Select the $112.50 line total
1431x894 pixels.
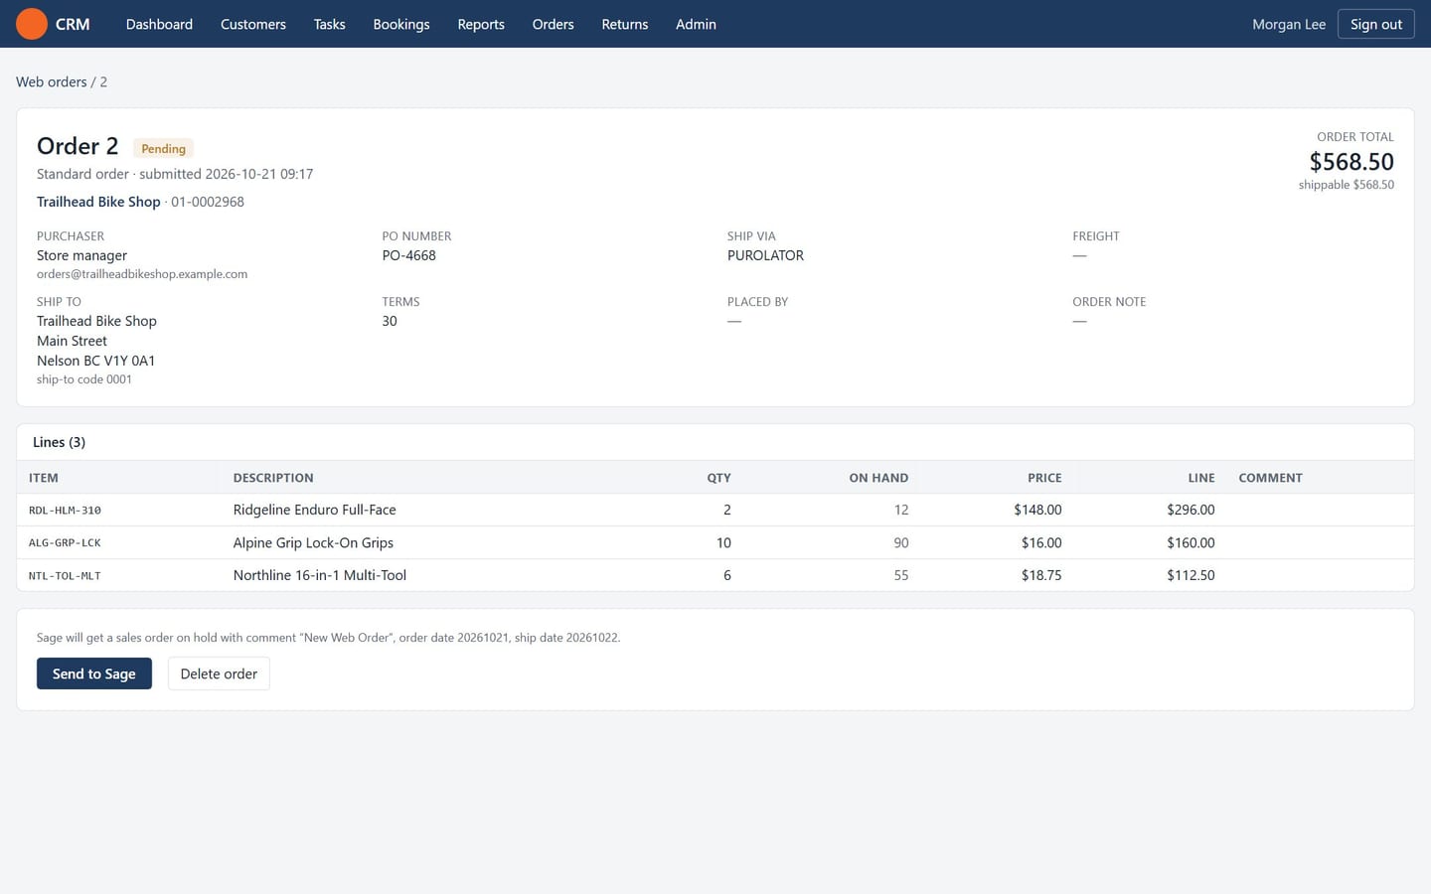click(x=1191, y=575)
